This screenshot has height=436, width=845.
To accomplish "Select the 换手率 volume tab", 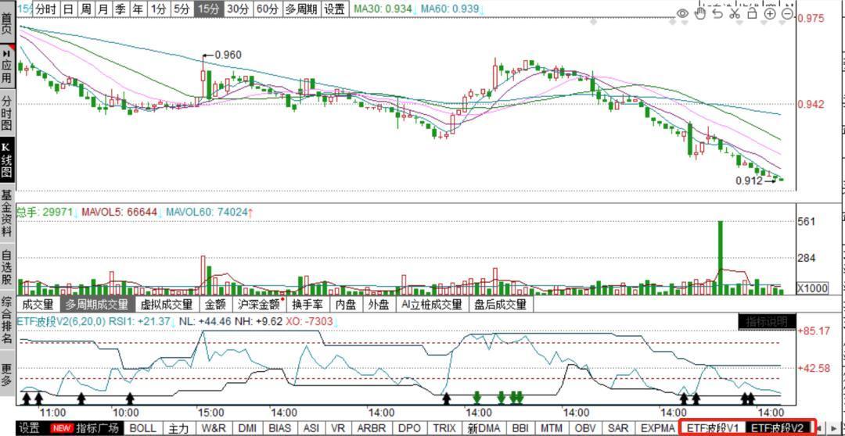I will tap(307, 304).
